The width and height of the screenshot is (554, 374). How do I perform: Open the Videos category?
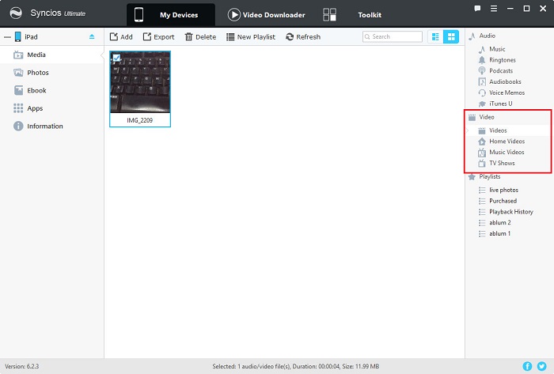(x=507, y=130)
